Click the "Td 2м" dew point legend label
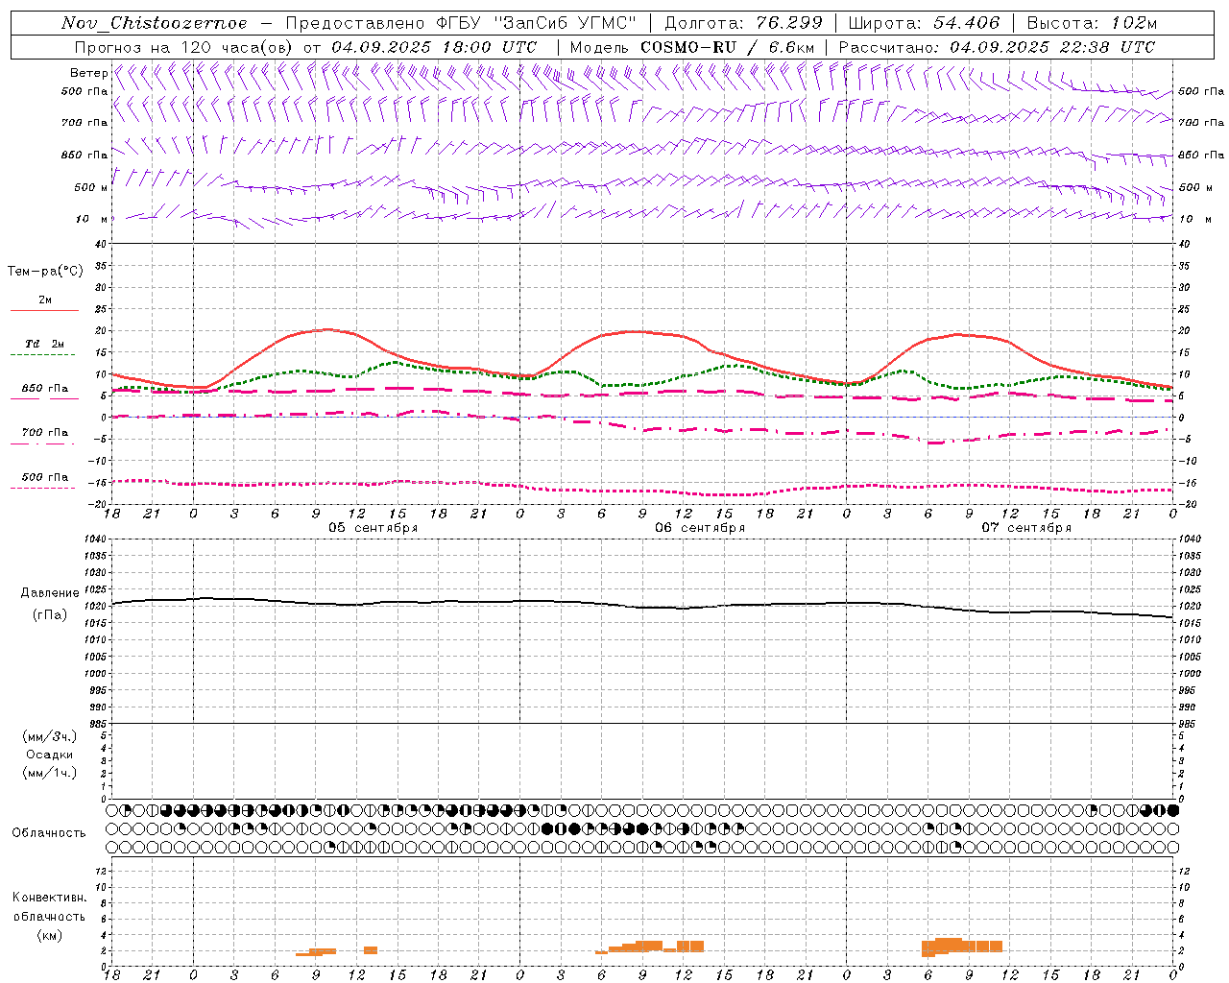 click(x=44, y=344)
